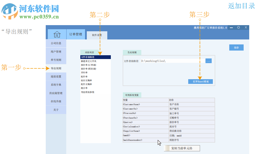Select 组合单 in content list
Image resolution: width=258 pixels, height=154 pixels.
coord(96,88)
